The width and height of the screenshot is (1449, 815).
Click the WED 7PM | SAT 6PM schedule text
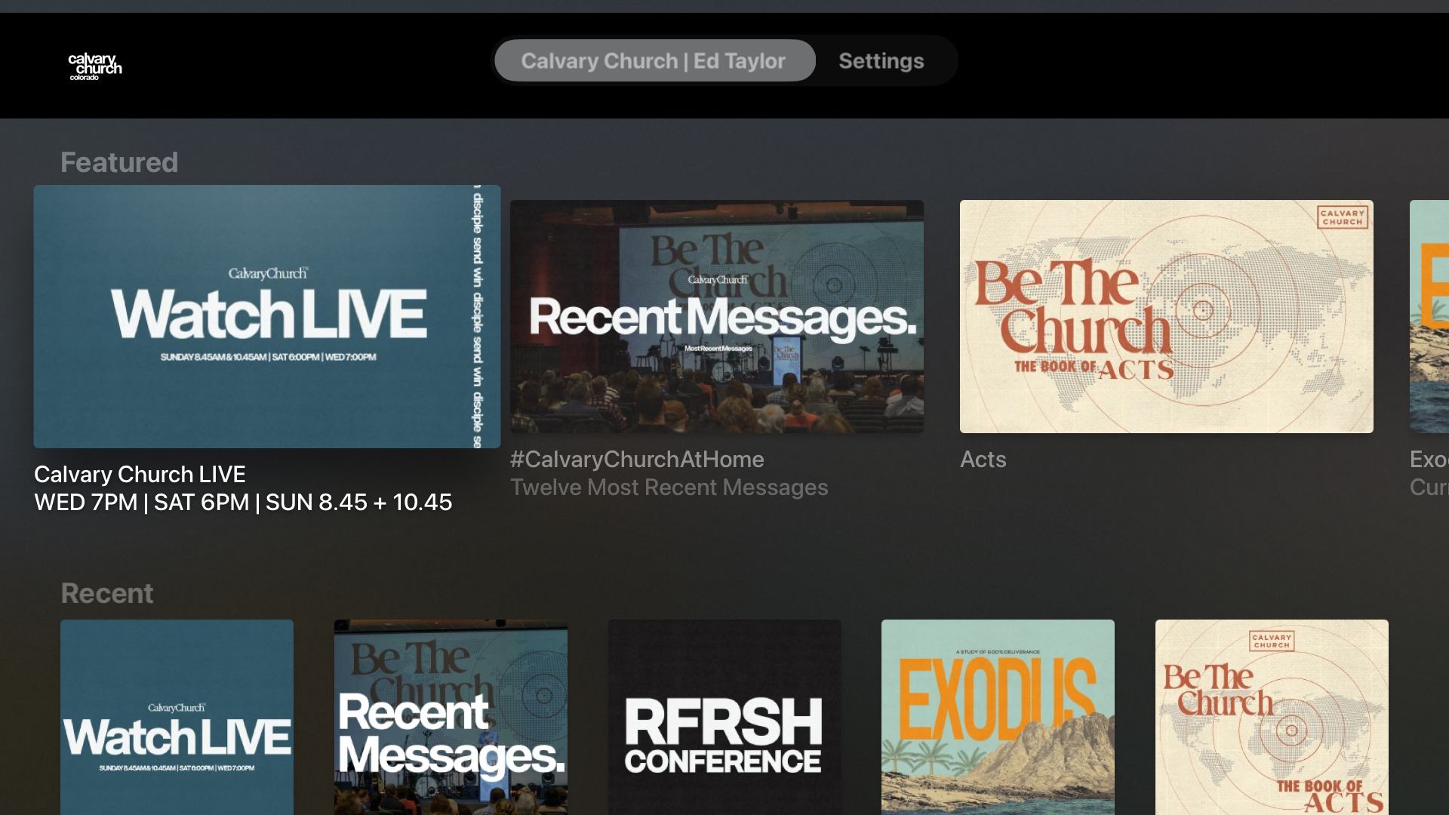click(243, 503)
